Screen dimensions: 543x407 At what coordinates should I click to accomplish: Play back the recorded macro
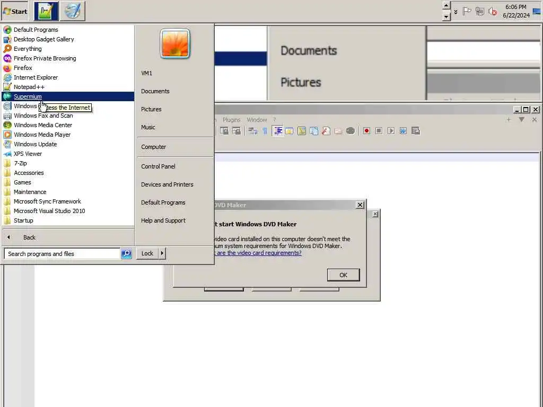coord(391,131)
